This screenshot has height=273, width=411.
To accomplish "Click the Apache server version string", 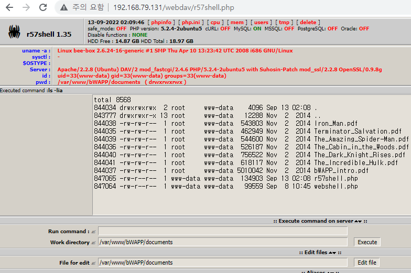I will pos(220,69).
